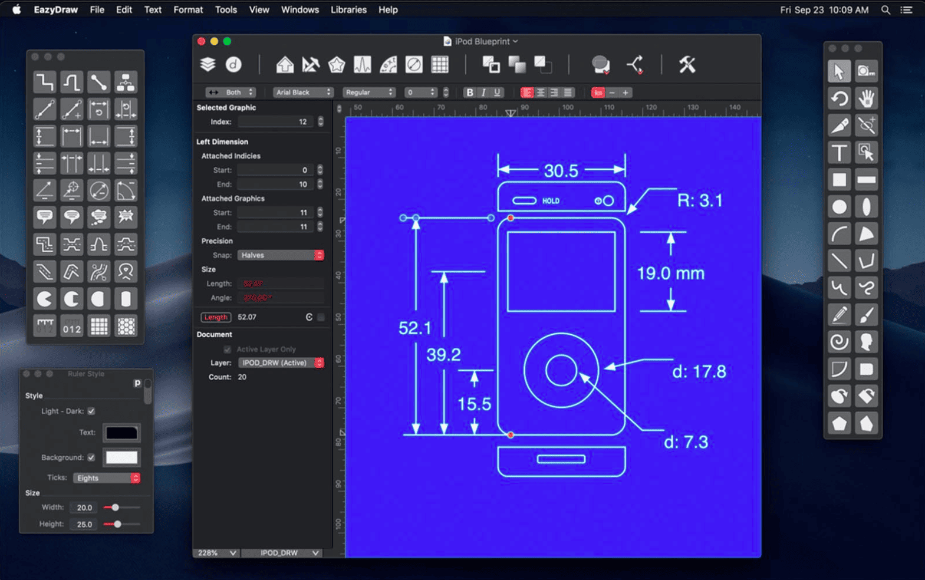925x580 pixels.
Task: Open the Arial Black font dropdown
Action: (x=303, y=93)
